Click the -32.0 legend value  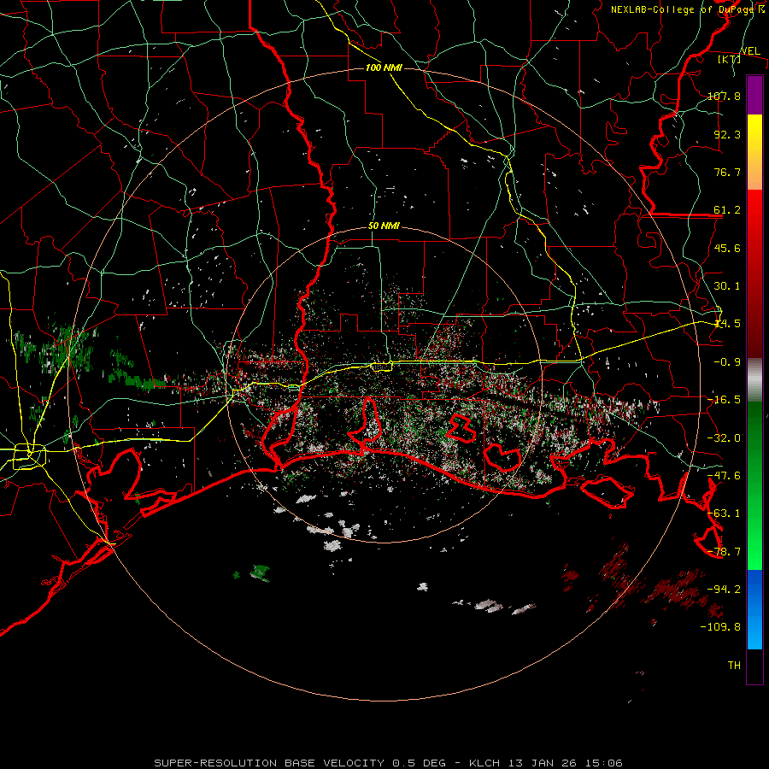pos(724,438)
